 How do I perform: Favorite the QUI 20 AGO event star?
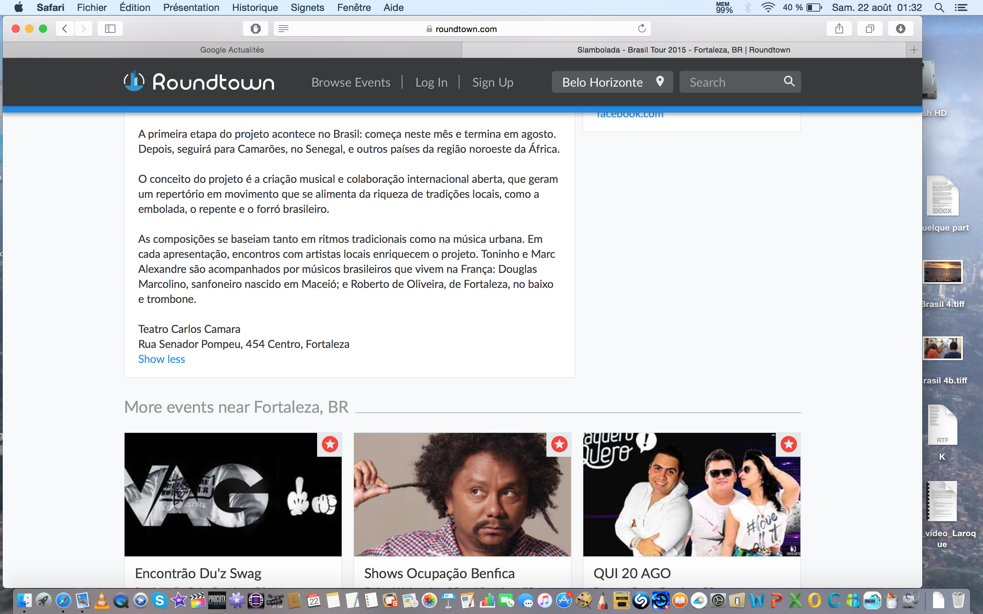[788, 444]
